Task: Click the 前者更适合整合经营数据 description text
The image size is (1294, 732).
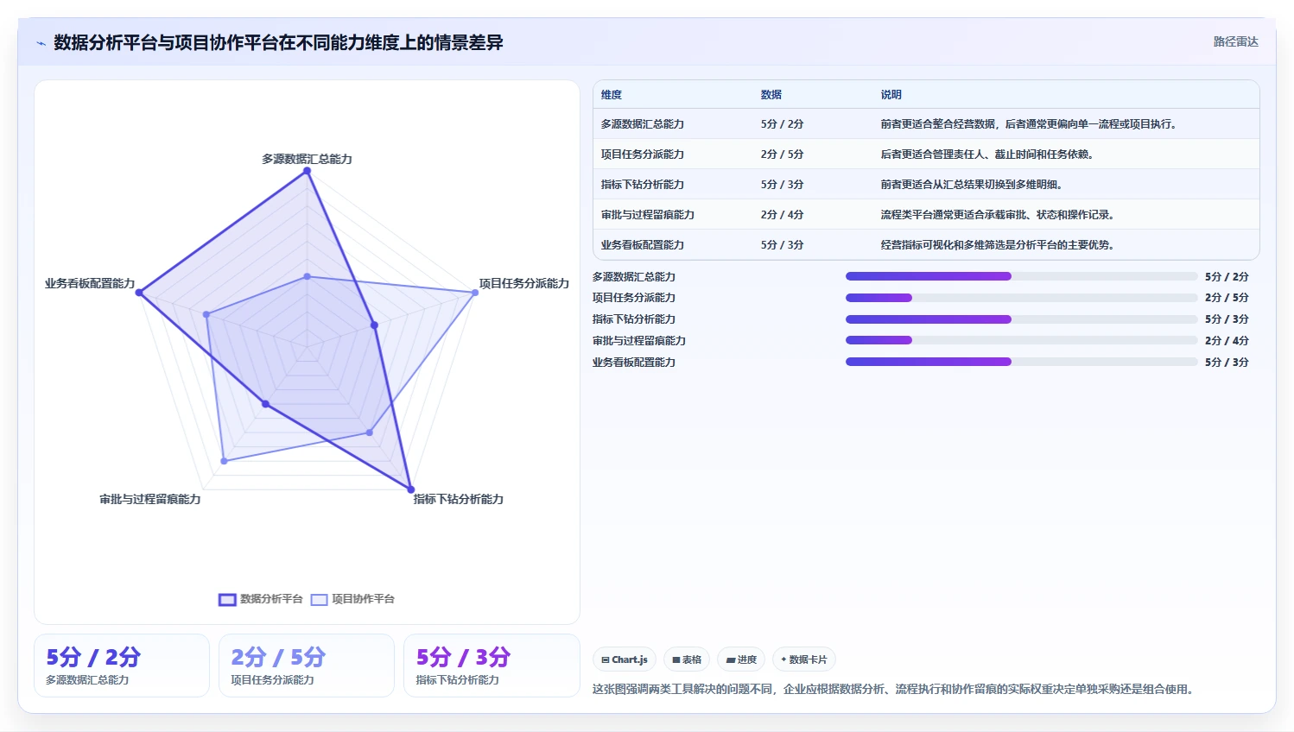Action: [x=1029, y=124]
